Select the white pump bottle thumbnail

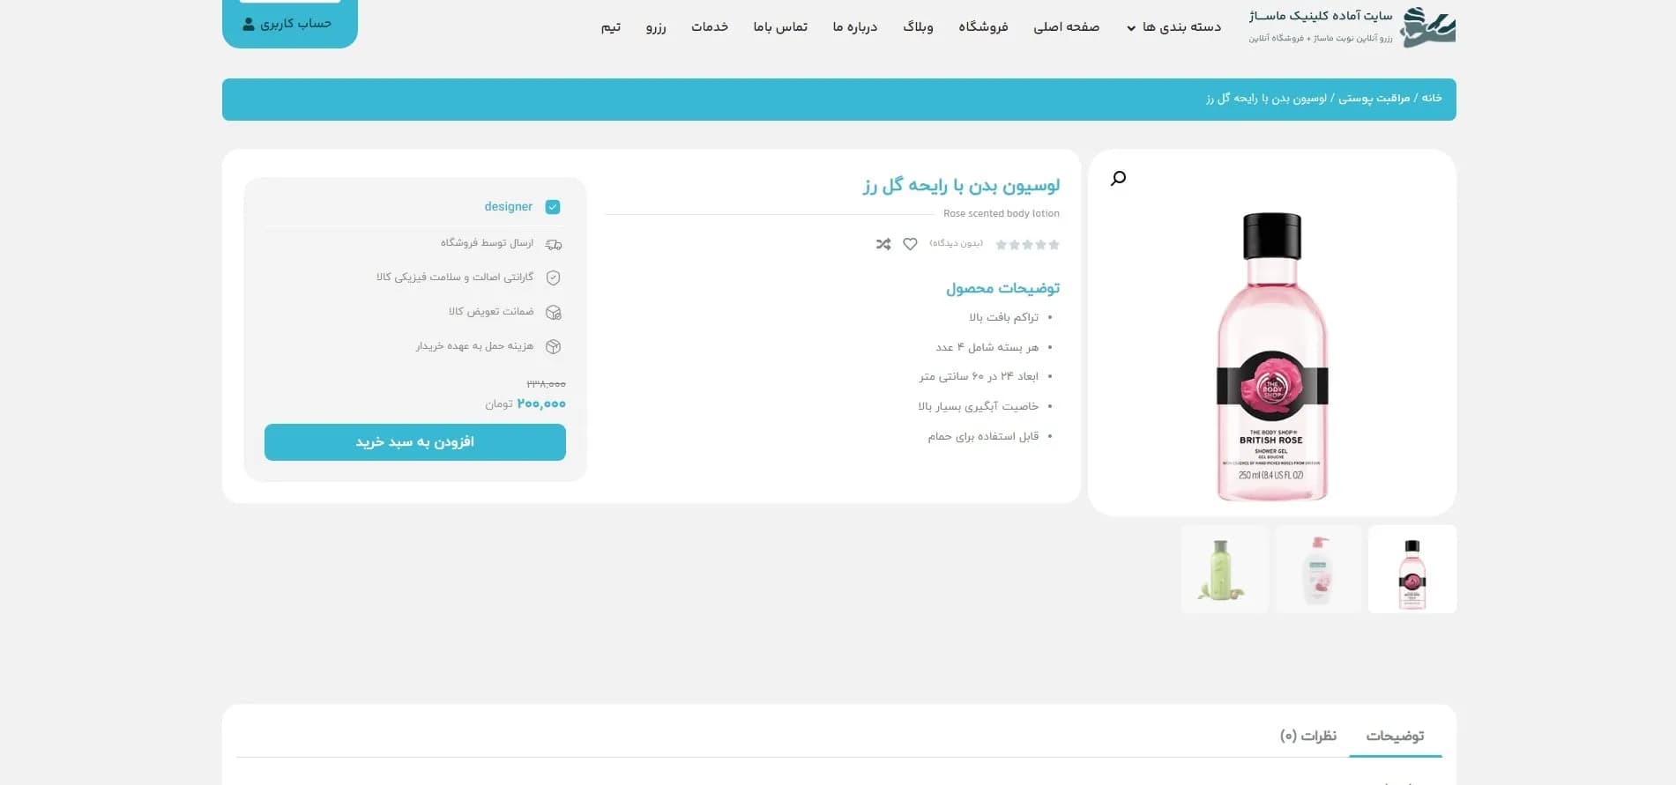(x=1318, y=569)
